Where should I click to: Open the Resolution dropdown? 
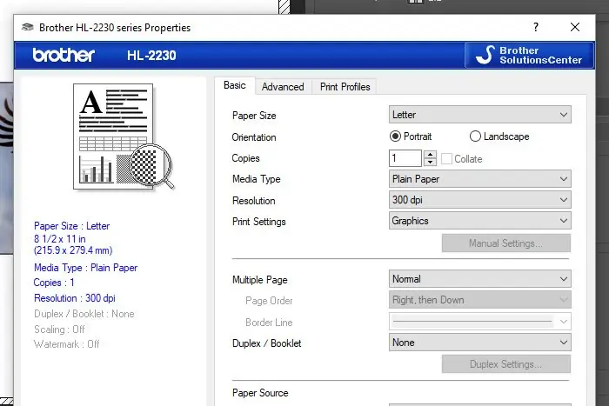point(479,199)
